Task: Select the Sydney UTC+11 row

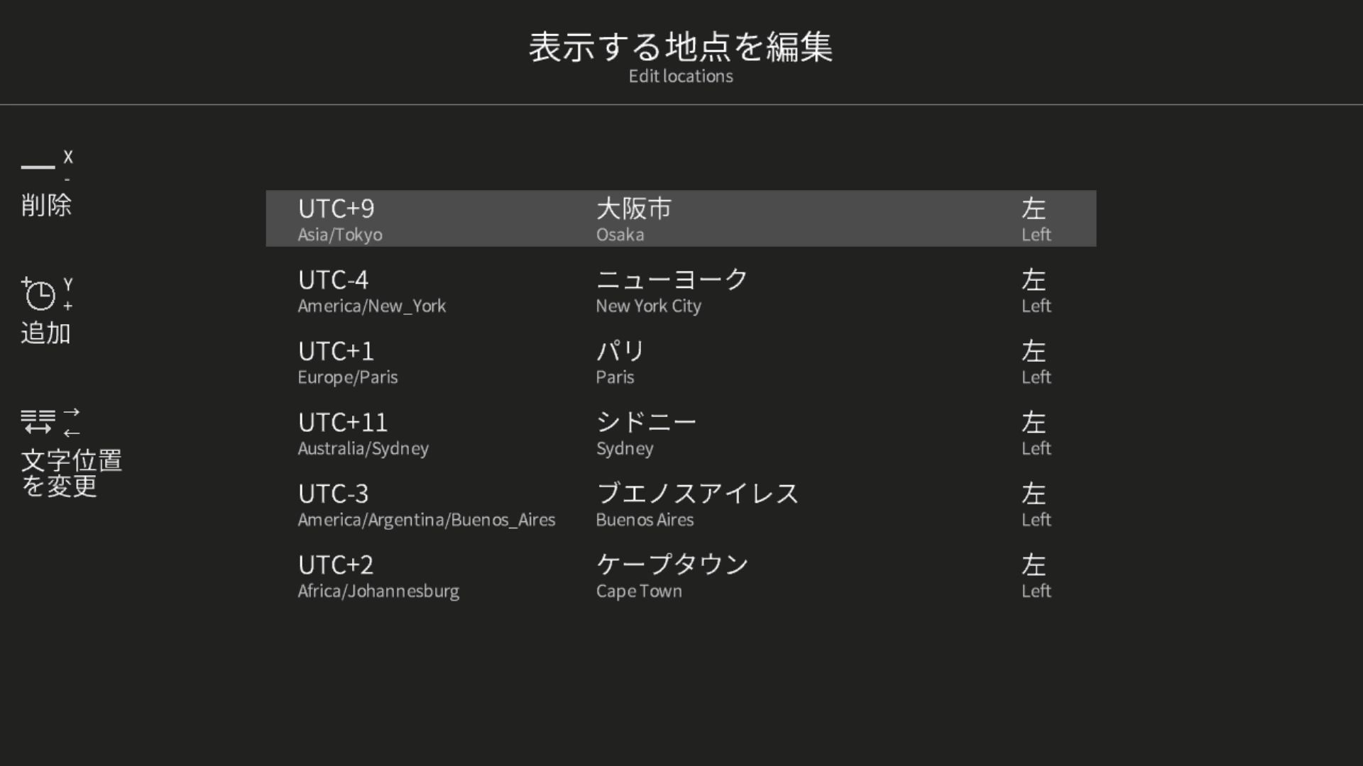Action: (681, 433)
